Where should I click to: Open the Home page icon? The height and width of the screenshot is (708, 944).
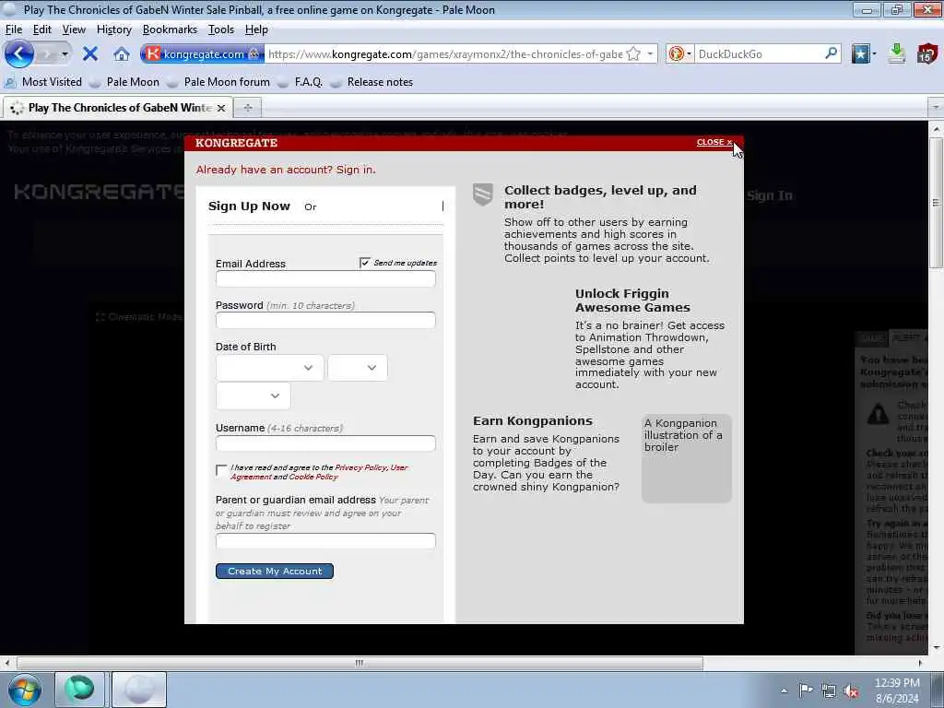point(122,54)
